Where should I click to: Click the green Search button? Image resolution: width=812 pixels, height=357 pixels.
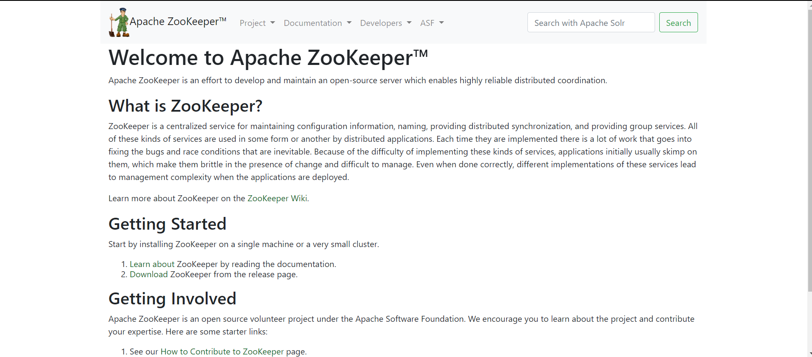[x=678, y=22]
